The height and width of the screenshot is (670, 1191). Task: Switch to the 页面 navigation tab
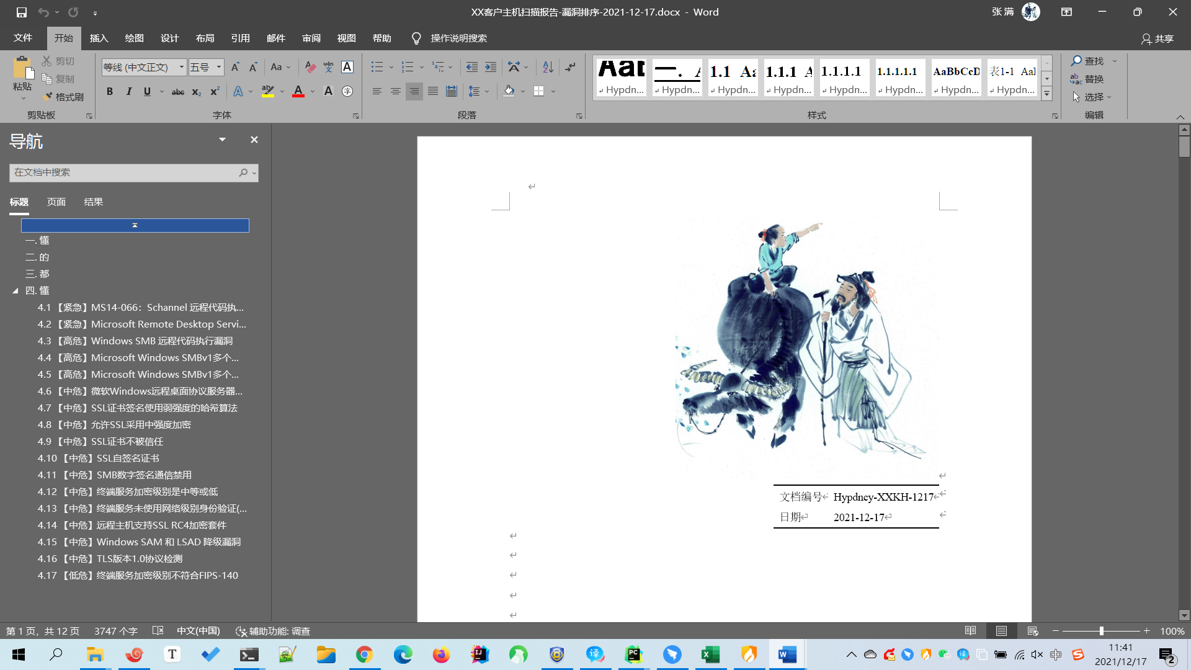[x=56, y=202]
